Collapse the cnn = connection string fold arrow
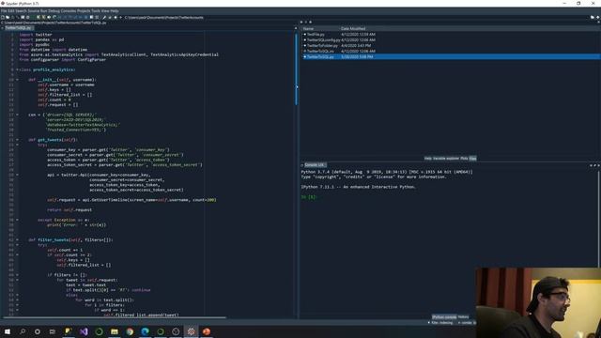Screen dimensions: 601x338 click(17, 115)
